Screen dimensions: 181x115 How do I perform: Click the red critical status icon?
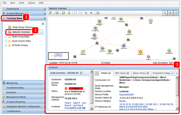66,89
